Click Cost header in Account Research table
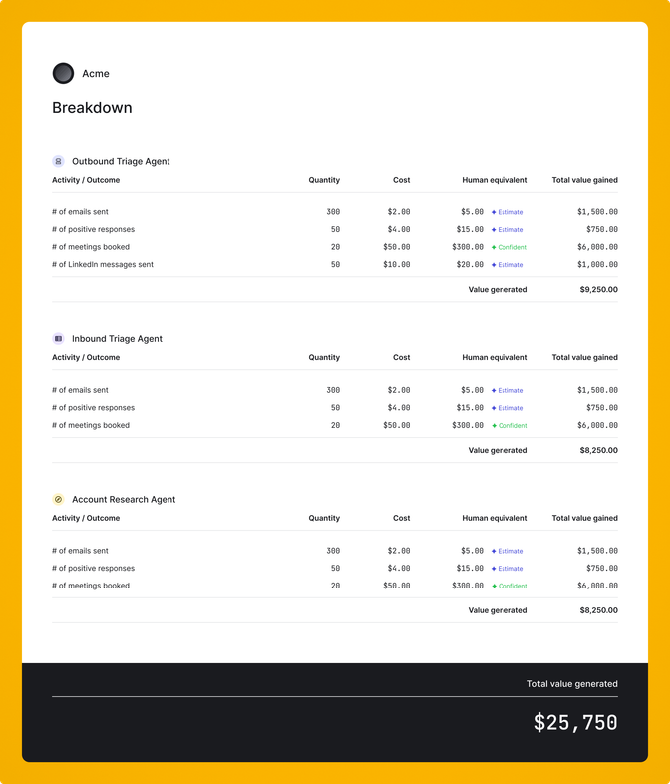The height and width of the screenshot is (784, 670). (x=401, y=518)
